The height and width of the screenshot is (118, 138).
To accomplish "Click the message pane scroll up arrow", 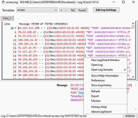I will (x=136, y=85).
